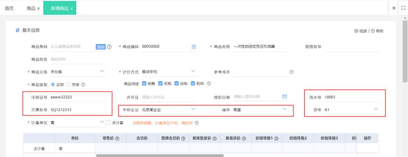The width and height of the screenshot is (408, 157).
Task: Expand the 商品分类 dropdown
Action: [x=102, y=71]
